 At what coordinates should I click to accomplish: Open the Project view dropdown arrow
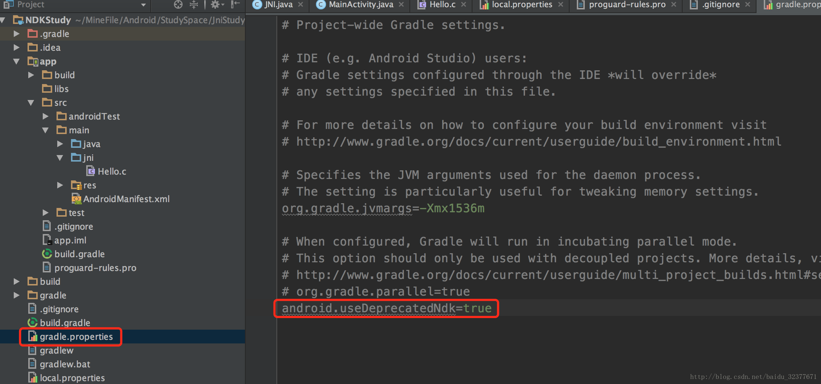click(143, 5)
